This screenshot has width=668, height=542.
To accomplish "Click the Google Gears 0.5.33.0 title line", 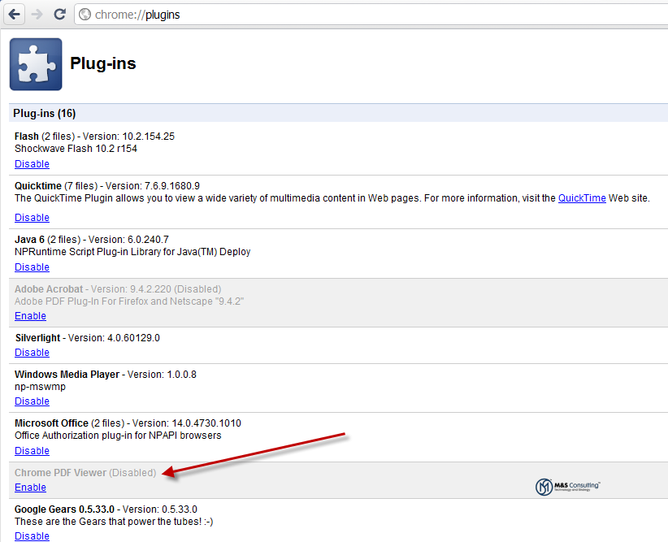I will (106, 509).
